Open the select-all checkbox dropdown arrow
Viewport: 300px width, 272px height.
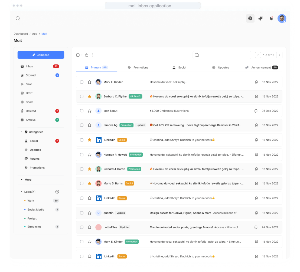81,55
